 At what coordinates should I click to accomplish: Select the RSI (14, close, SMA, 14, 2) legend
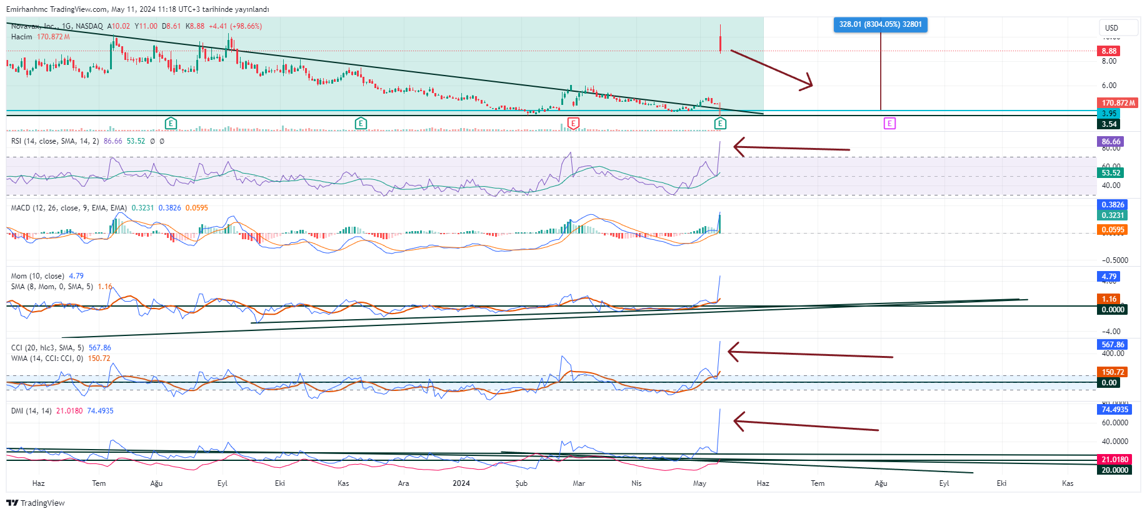click(55, 141)
